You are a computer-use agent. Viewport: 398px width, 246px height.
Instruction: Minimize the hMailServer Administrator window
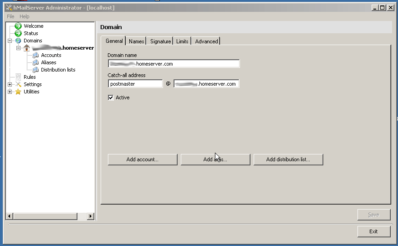click(x=375, y=8)
